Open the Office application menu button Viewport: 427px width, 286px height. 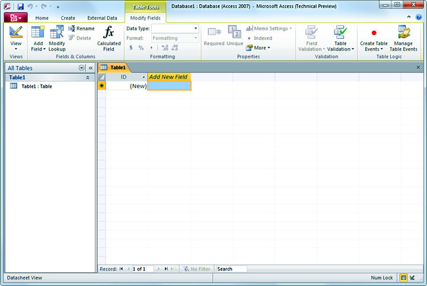[15, 18]
